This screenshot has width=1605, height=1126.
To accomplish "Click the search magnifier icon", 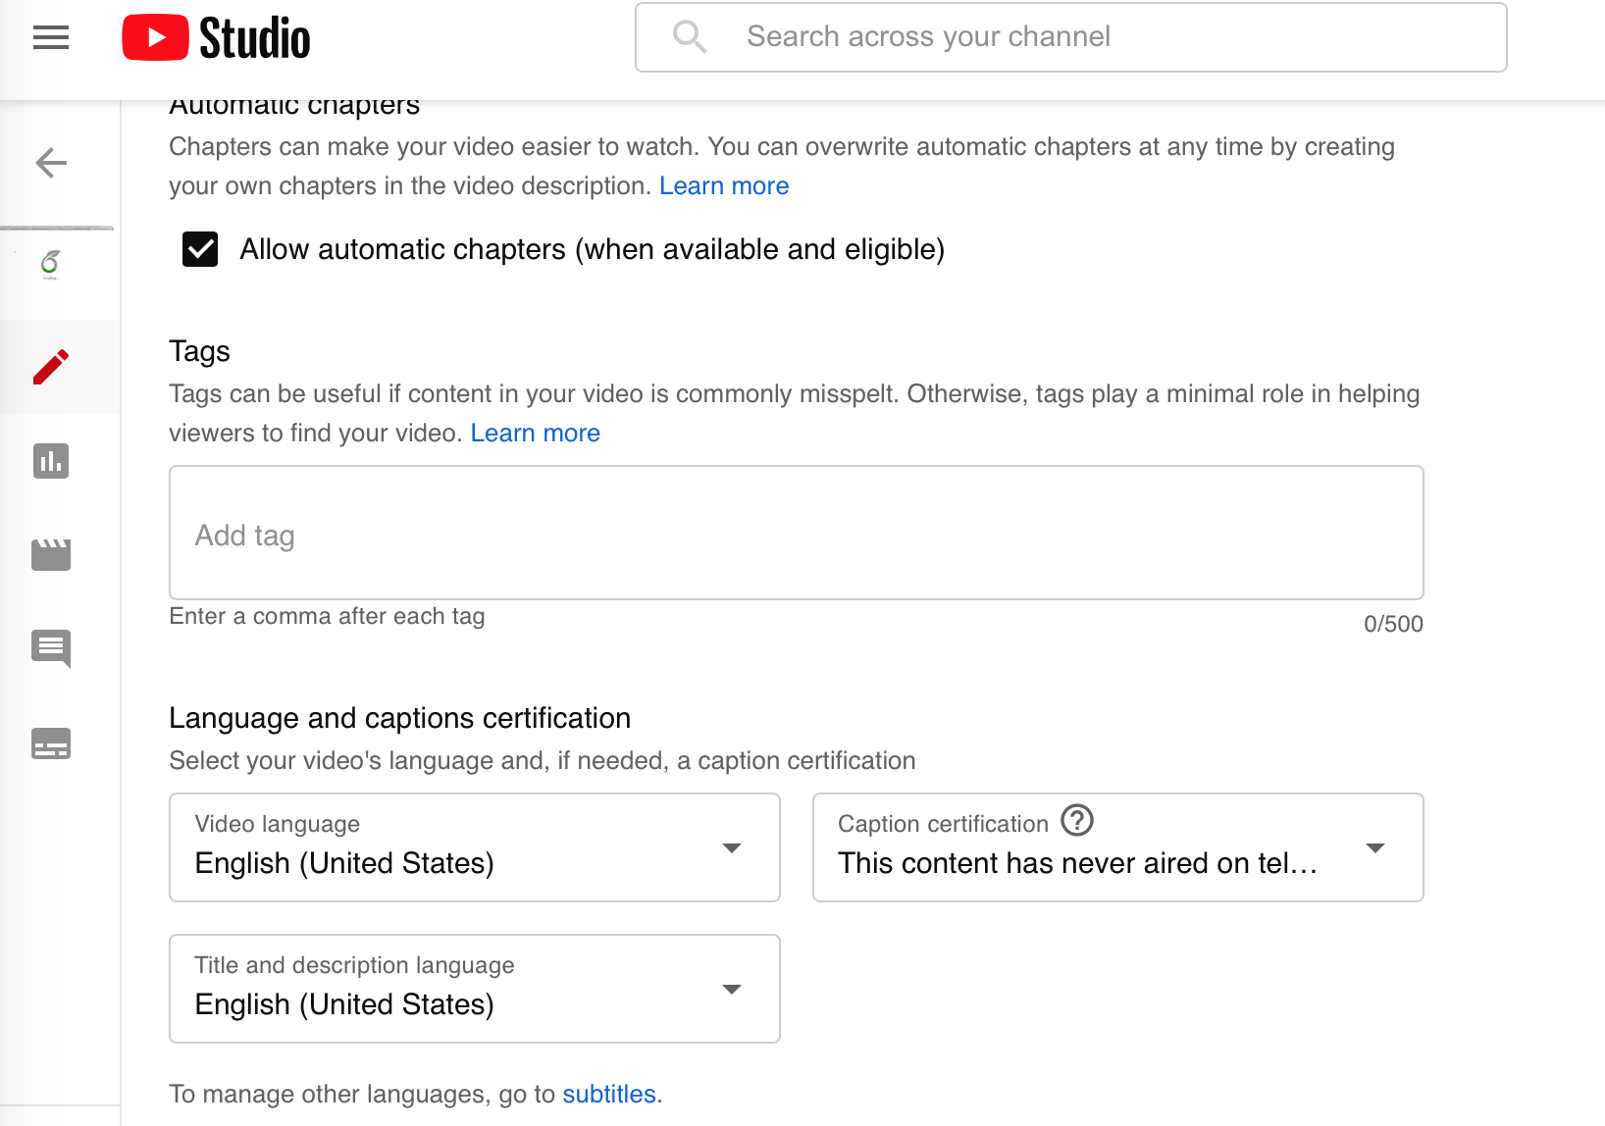I will [x=690, y=37].
